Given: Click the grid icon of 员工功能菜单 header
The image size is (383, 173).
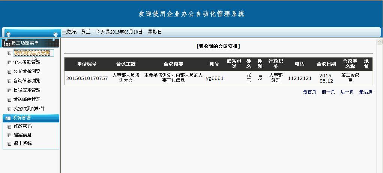Looking at the screenshot, I should [7, 44].
